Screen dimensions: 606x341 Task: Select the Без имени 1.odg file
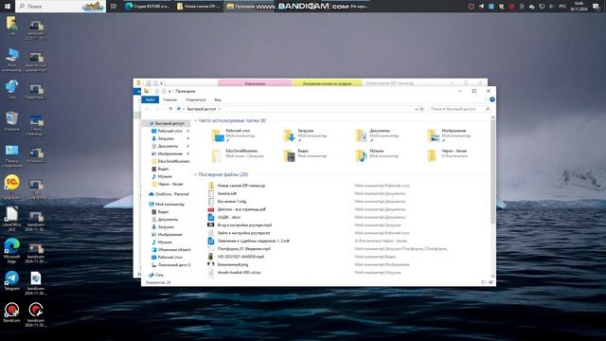point(227,202)
